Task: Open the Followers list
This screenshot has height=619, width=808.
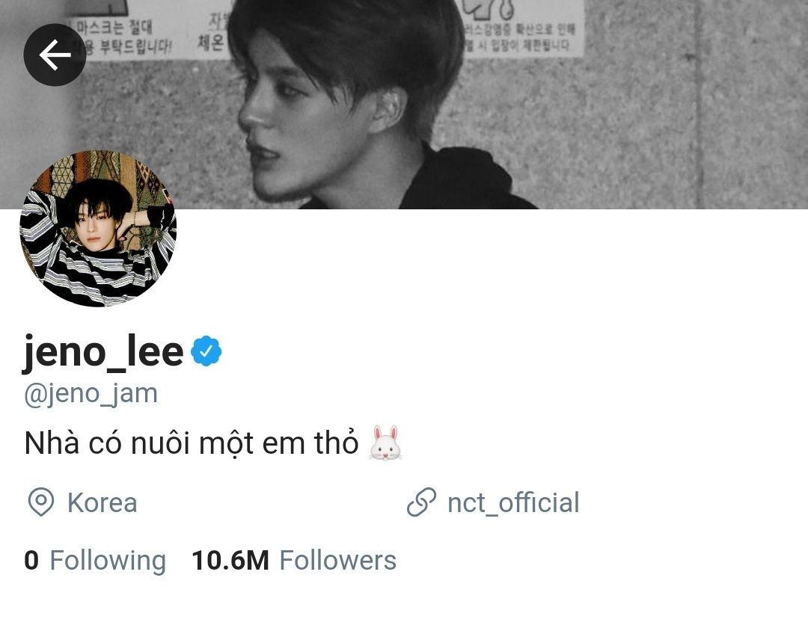Action: pyautogui.click(x=294, y=560)
